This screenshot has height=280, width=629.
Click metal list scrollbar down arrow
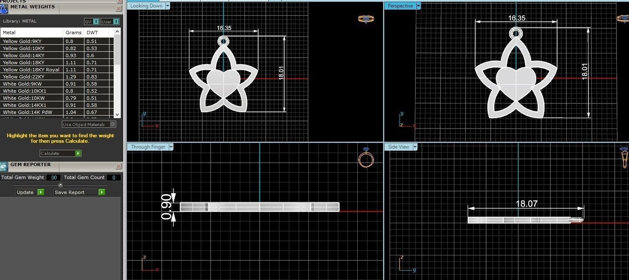point(117,114)
